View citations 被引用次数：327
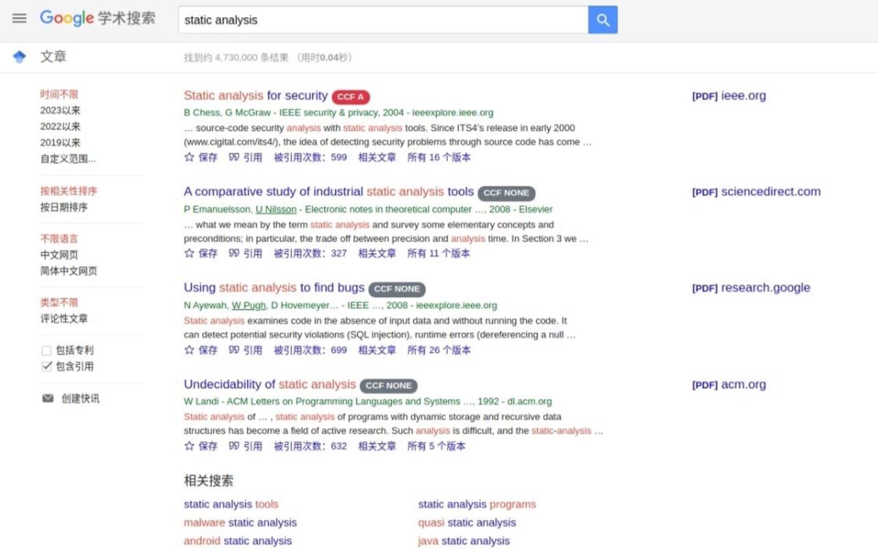This screenshot has height=549, width=878. pyautogui.click(x=311, y=253)
